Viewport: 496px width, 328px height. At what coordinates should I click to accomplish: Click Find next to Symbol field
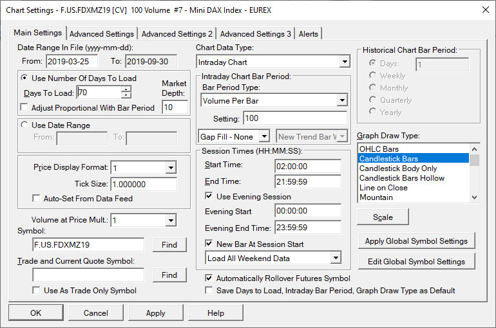coord(169,244)
